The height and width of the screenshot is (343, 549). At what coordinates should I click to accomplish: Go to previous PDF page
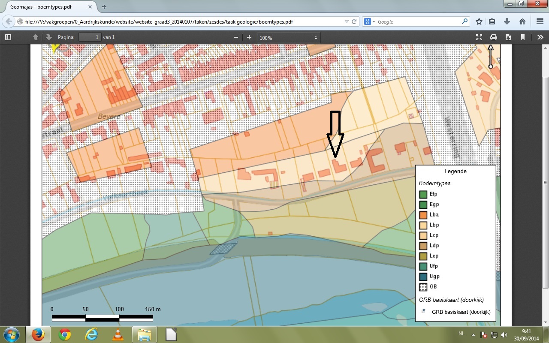(36, 37)
